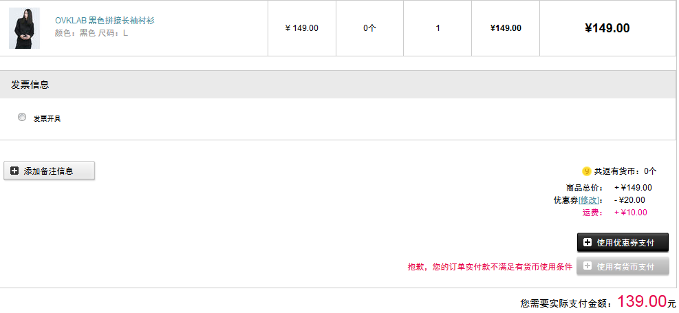Image resolution: width=679 pixels, height=313 pixels.
Task: Click the large bold ¥149.00 subtotal
Action: point(607,28)
